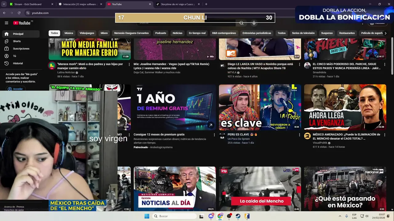
Task: Reload the page with browser refresh
Action: point(19,13)
